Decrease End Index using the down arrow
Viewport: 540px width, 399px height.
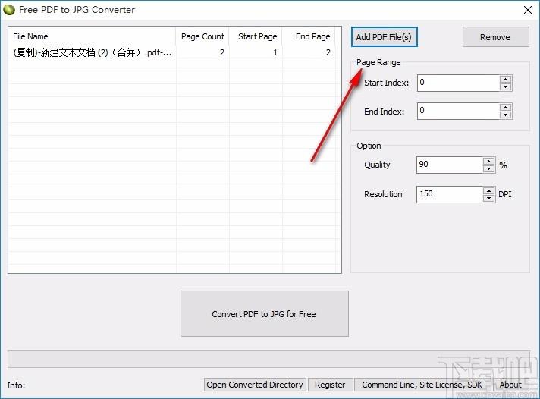pyautogui.click(x=506, y=115)
